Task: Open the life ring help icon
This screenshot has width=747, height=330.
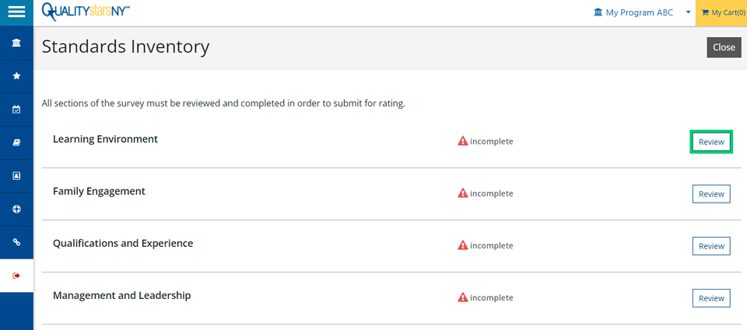Action: coord(16,209)
